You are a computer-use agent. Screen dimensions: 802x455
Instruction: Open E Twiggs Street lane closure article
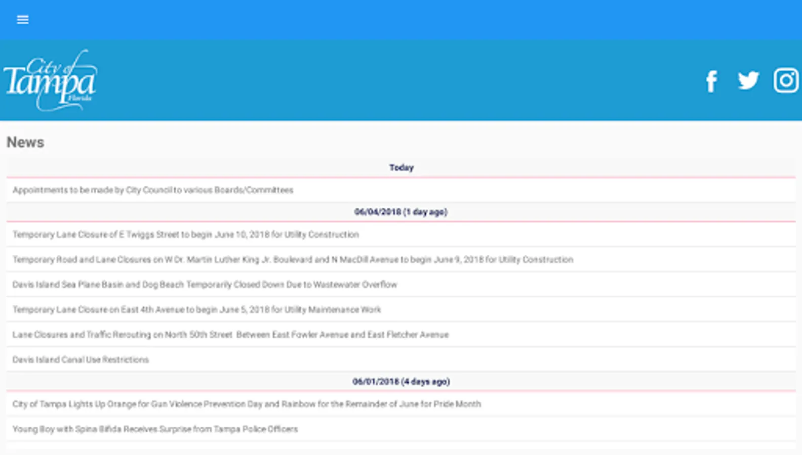401,235
